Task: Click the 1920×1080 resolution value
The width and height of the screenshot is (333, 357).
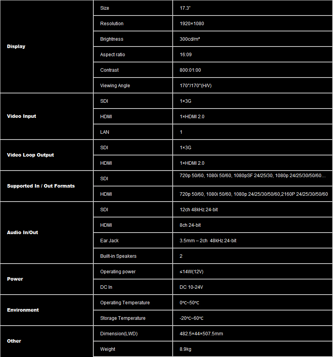Action: (x=192, y=24)
